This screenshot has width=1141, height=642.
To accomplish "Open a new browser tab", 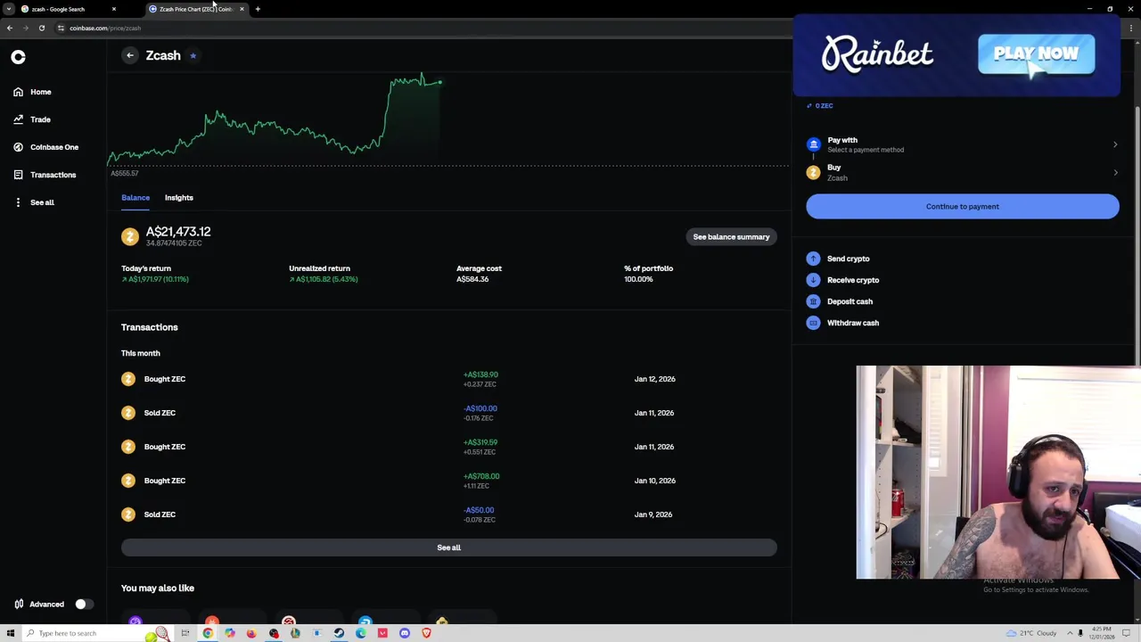I will (258, 9).
